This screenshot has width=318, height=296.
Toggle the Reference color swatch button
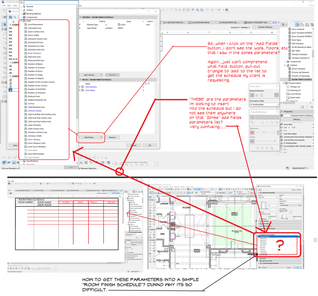[x=252, y=133]
